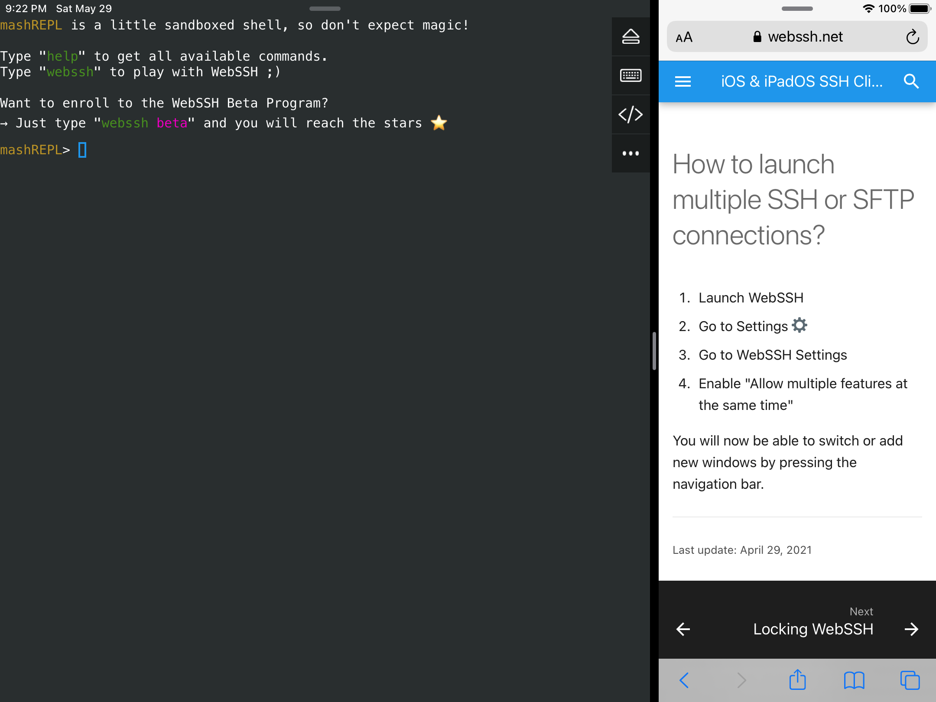This screenshot has height=702, width=936.
Task: Tap the mashREPL> prompt cursor
Action: coord(82,150)
